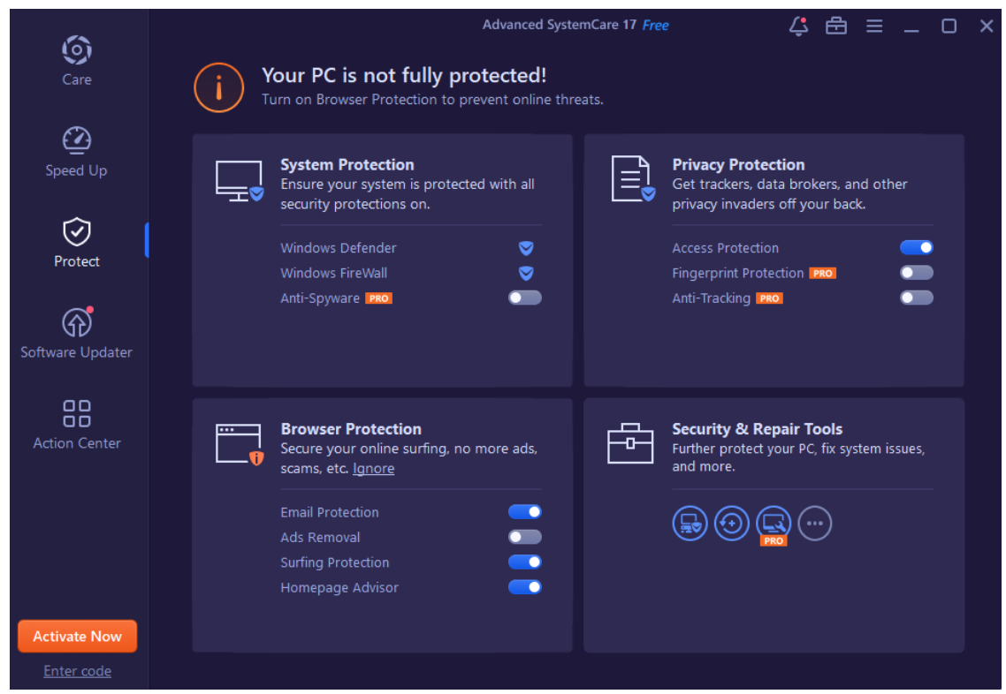Open the PRO monitor search tool

774,524
